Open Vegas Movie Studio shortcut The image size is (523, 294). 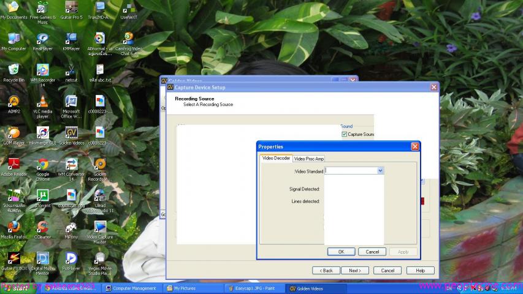pos(100,263)
